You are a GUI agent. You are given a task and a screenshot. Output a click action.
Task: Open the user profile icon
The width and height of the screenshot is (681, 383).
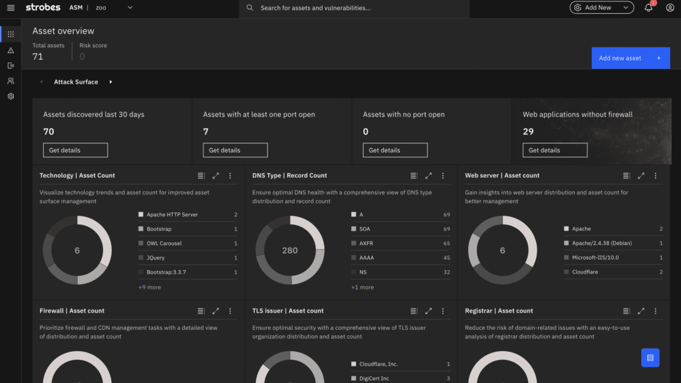(670, 8)
